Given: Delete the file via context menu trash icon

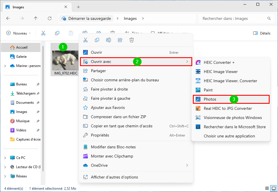Looking at the screenshot, I should [132, 40].
